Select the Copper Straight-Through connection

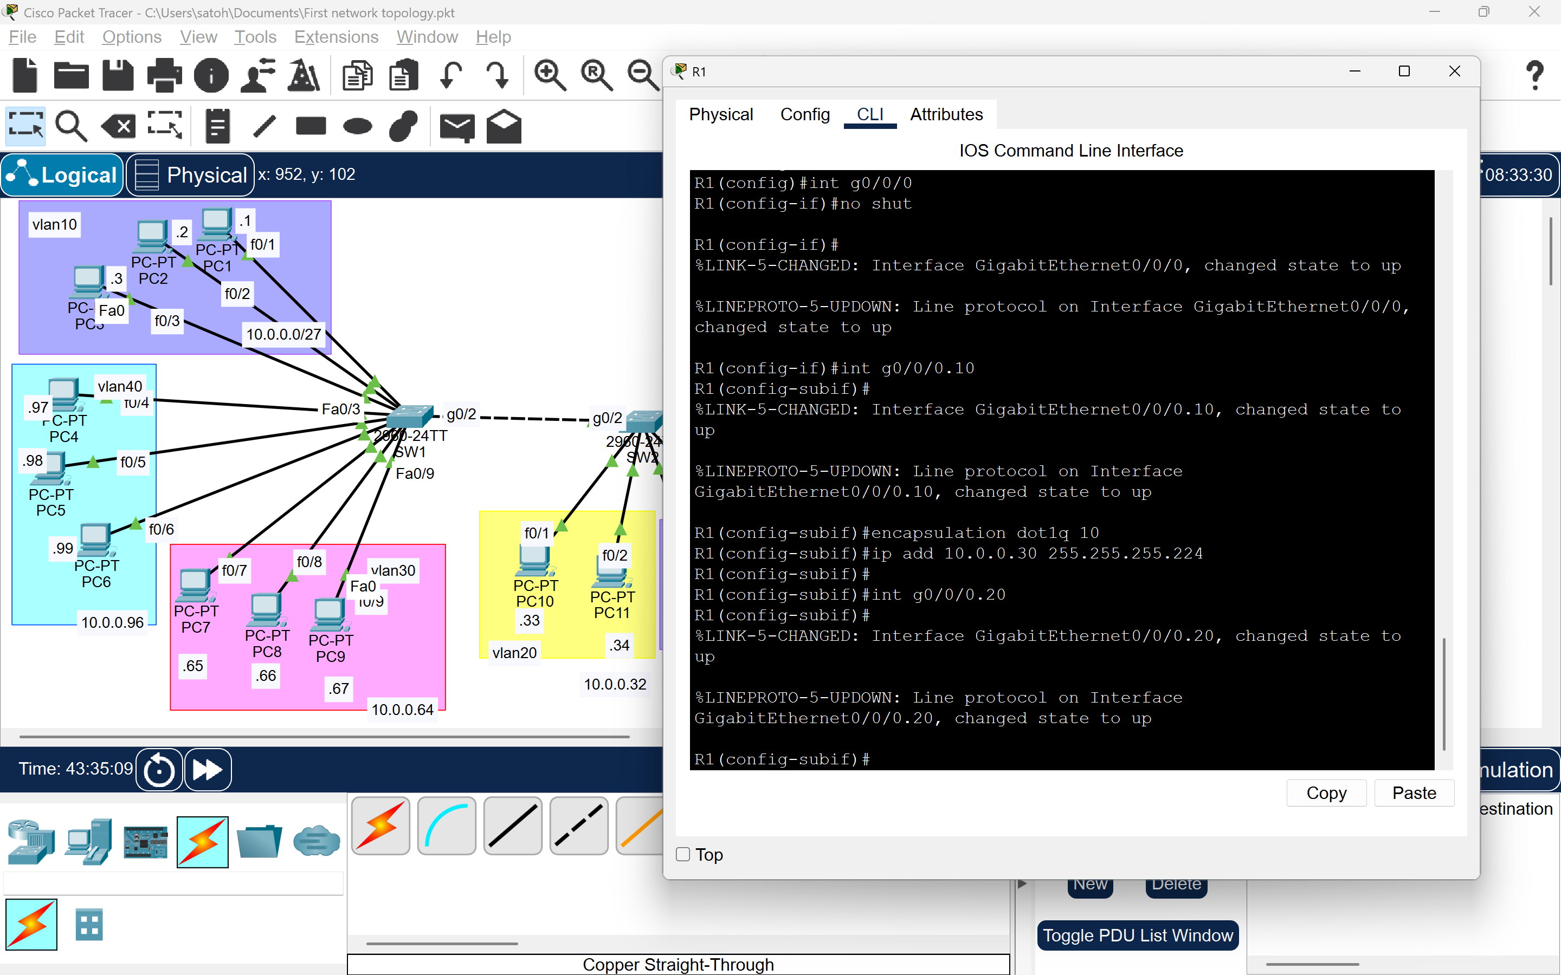[512, 826]
